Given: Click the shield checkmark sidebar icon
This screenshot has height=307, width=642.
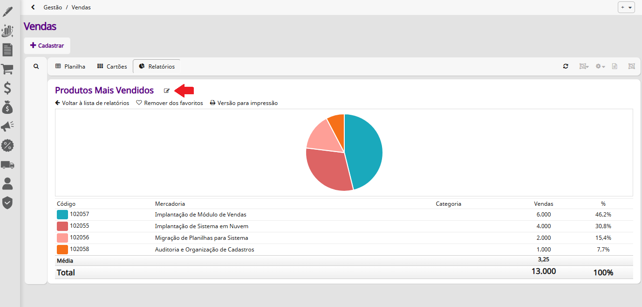Looking at the screenshot, I should (7, 202).
